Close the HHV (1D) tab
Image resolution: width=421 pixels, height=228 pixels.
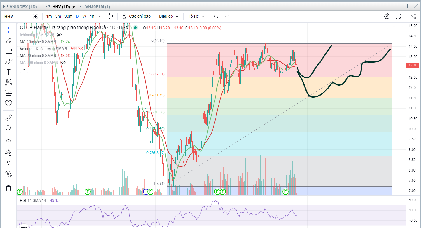(x=74, y=7)
